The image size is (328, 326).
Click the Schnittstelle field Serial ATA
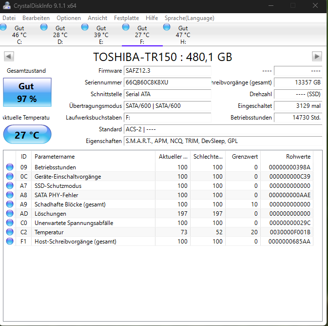(167, 94)
